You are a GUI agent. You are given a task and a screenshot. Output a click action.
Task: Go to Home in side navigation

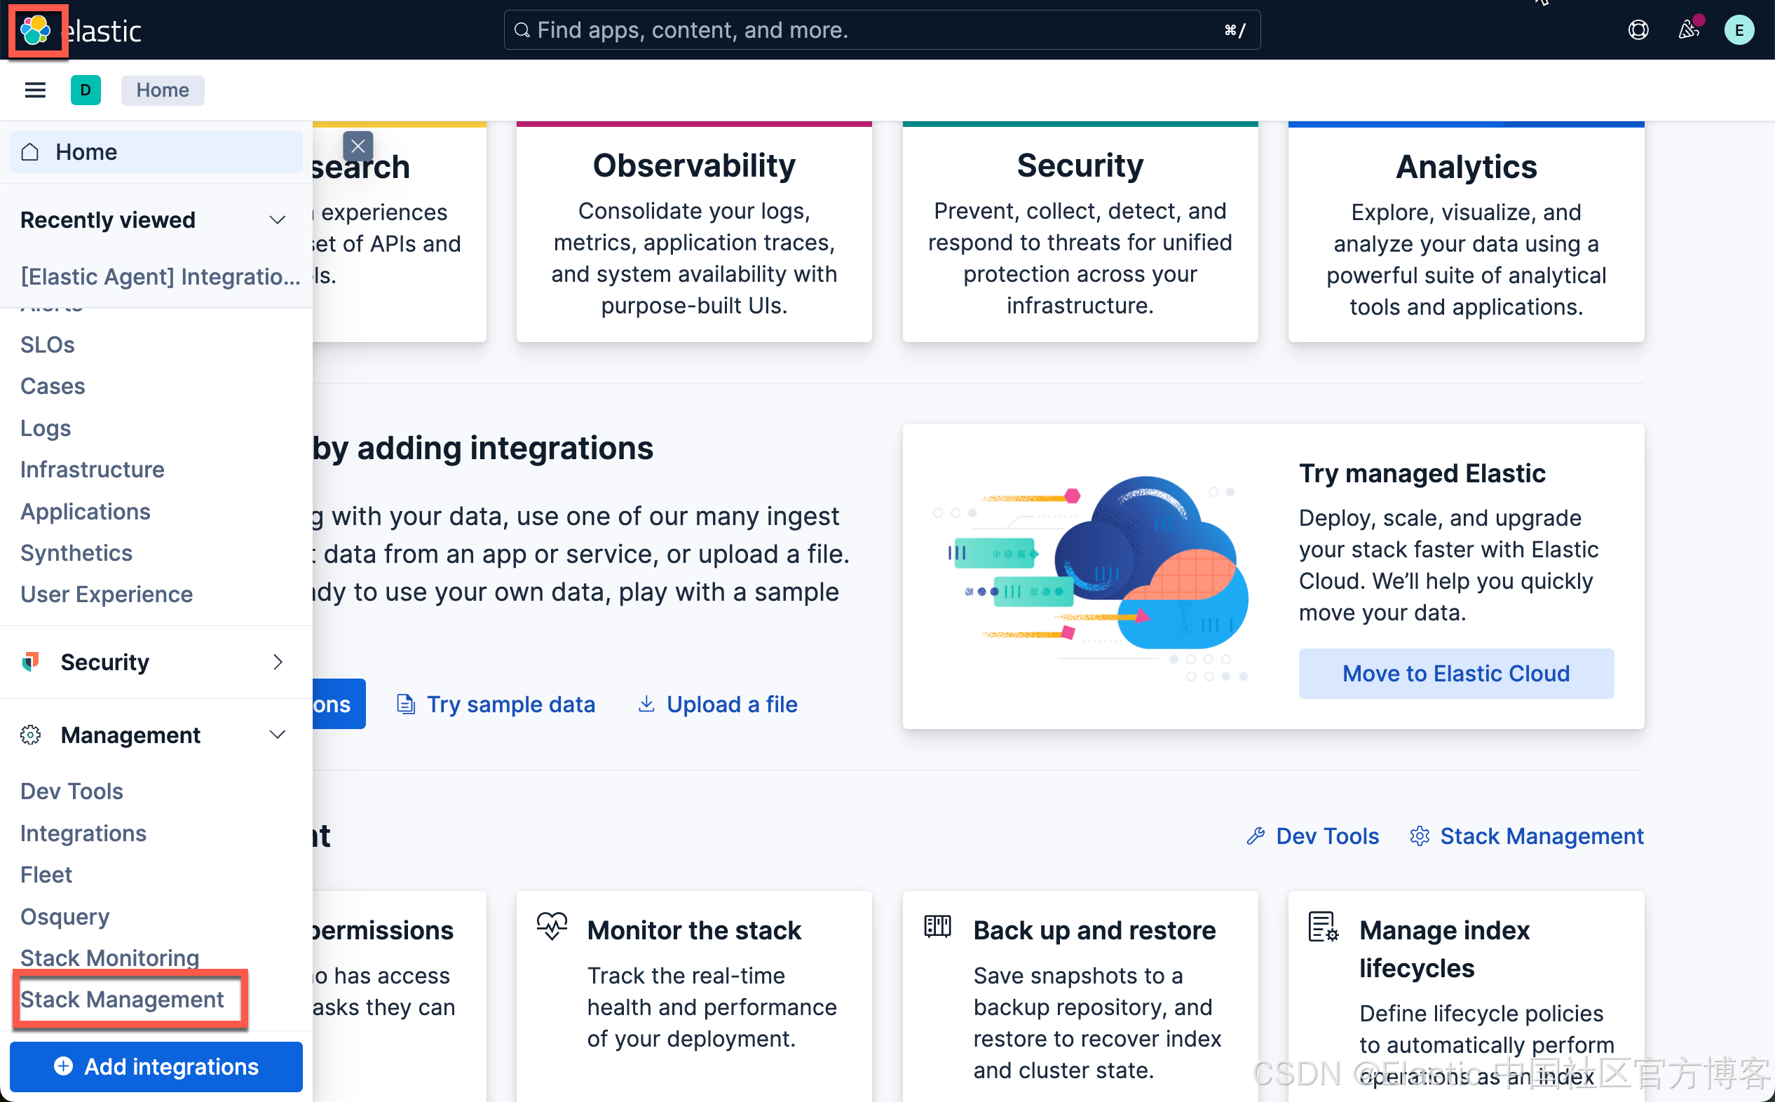pyautogui.click(x=86, y=151)
